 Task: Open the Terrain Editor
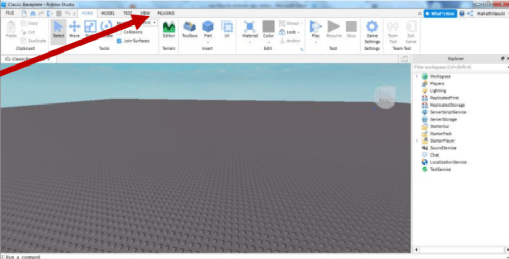click(x=168, y=30)
